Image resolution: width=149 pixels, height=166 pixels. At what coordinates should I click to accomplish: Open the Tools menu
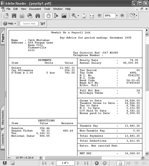47,9
